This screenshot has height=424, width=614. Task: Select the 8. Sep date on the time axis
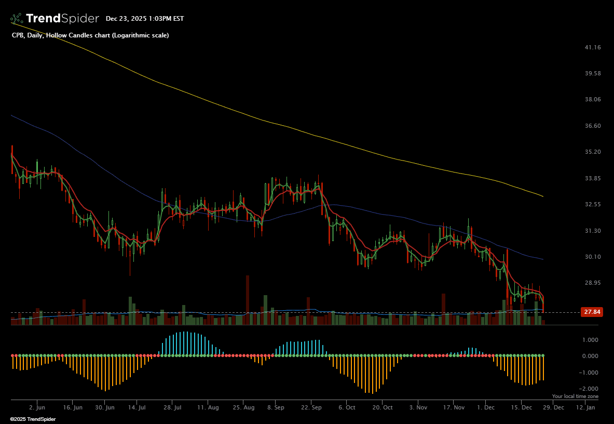pos(276,408)
